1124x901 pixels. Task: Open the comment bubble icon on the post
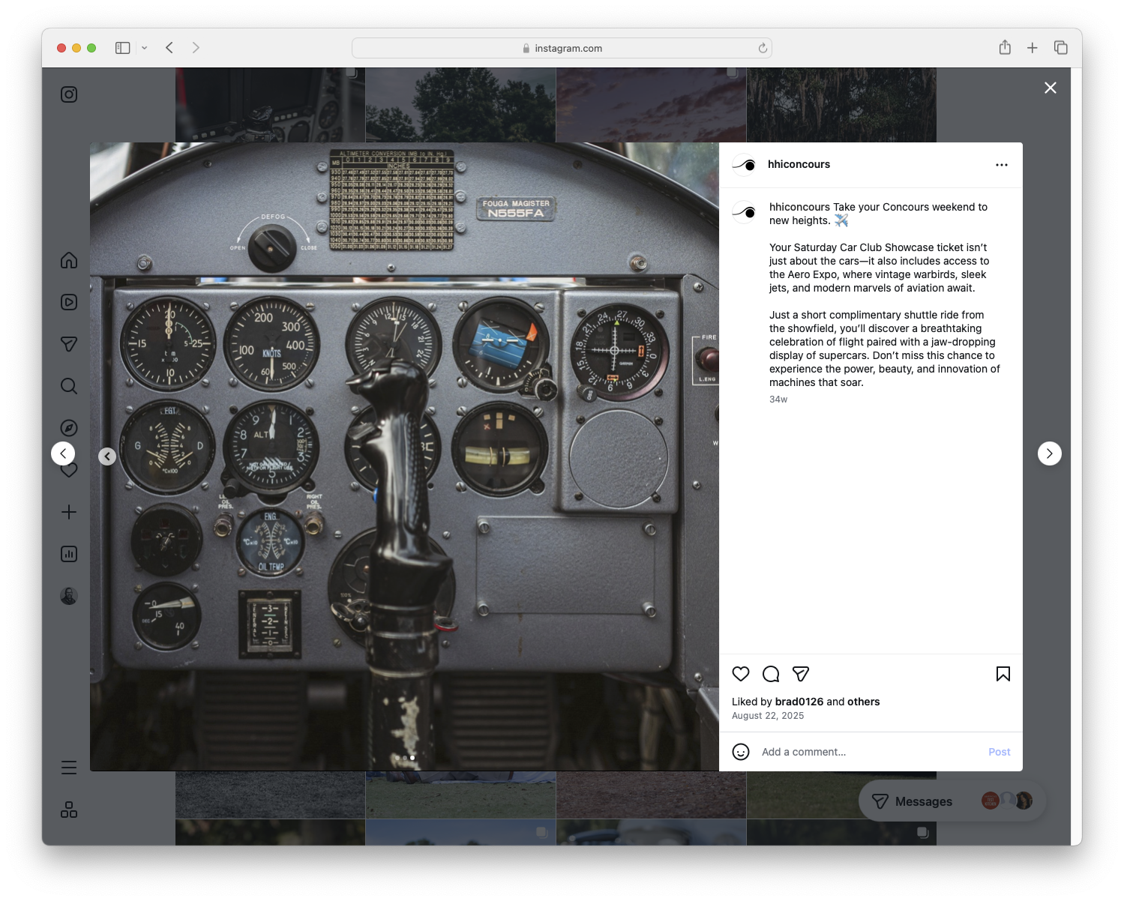tap(771, 674)
